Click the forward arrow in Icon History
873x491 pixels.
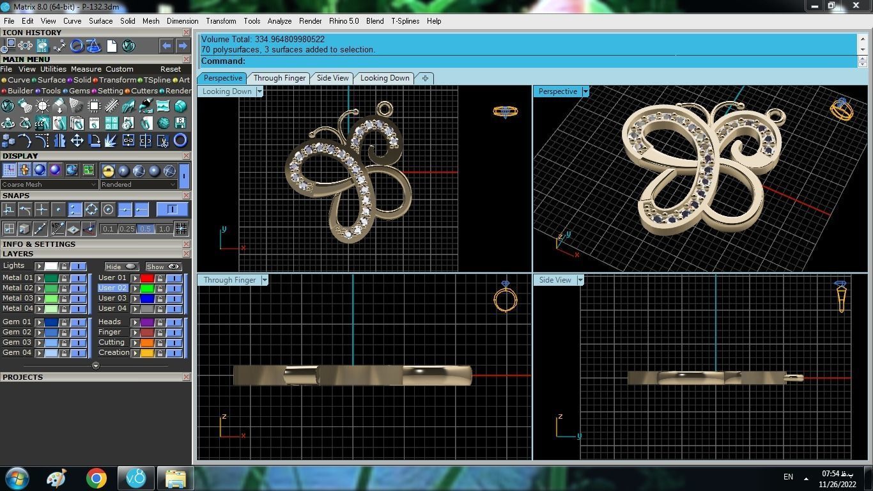coord(183,45)
